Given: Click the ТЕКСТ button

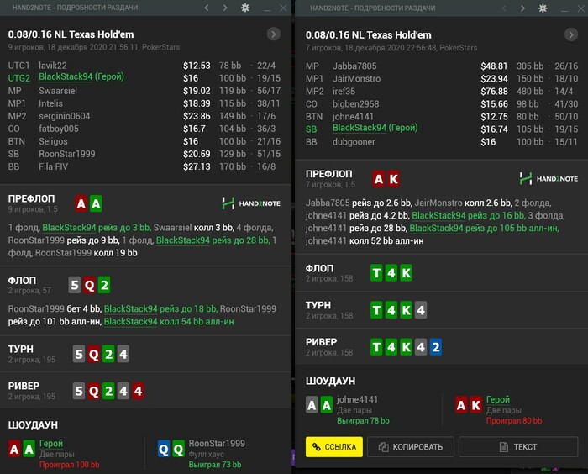Looking at the screenshot, I should tap(518, 446).
